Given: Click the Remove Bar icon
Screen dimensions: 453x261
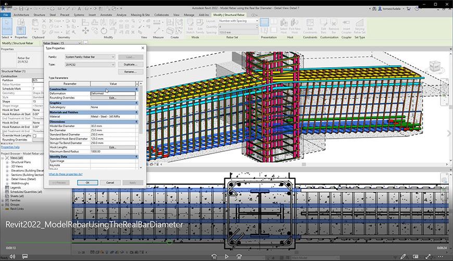Looking at the screenshot, I should [x=334, y=26].
